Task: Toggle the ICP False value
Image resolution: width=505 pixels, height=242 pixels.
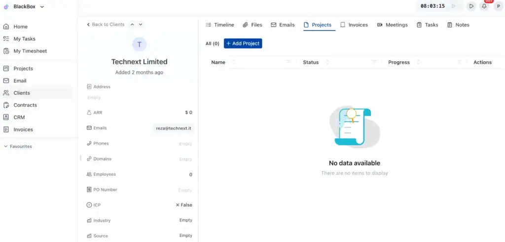Action: pyautogui.click(x=184, y=205)
